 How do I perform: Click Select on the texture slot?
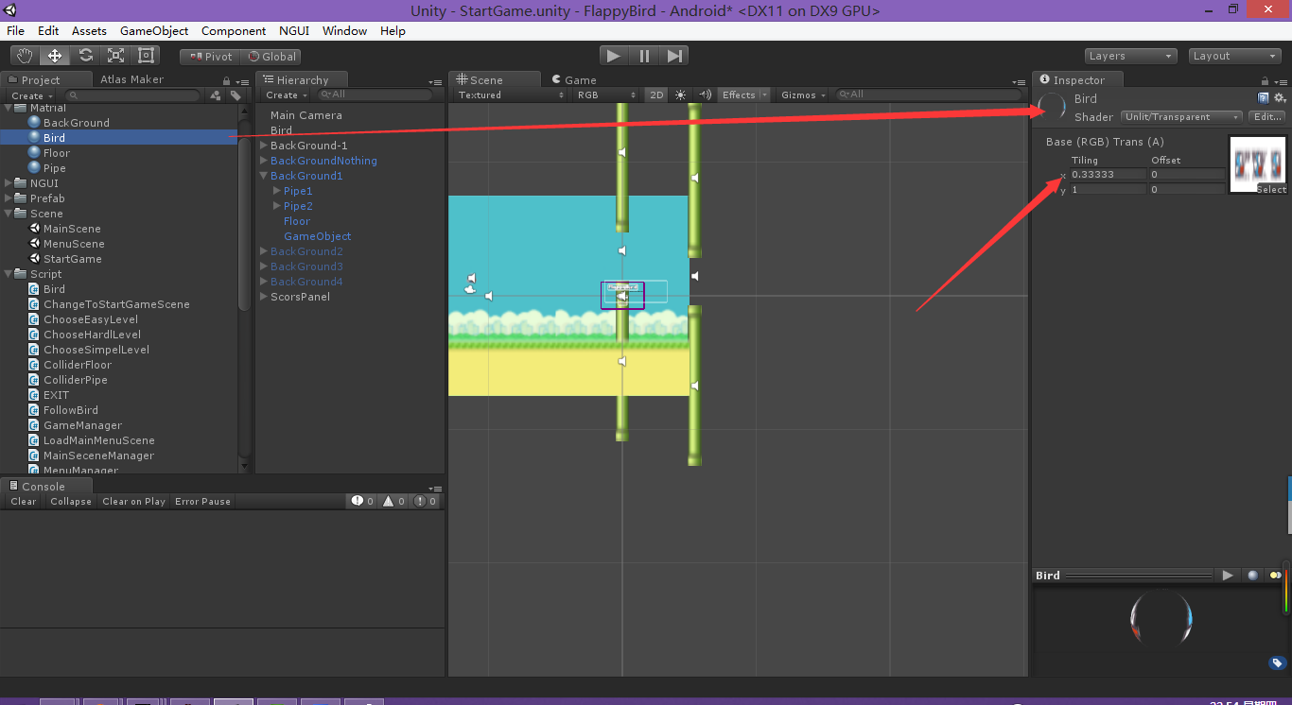[1271, 189]
